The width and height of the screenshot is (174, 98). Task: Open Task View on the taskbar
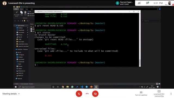pyautogui.click(x=58, y=87)
